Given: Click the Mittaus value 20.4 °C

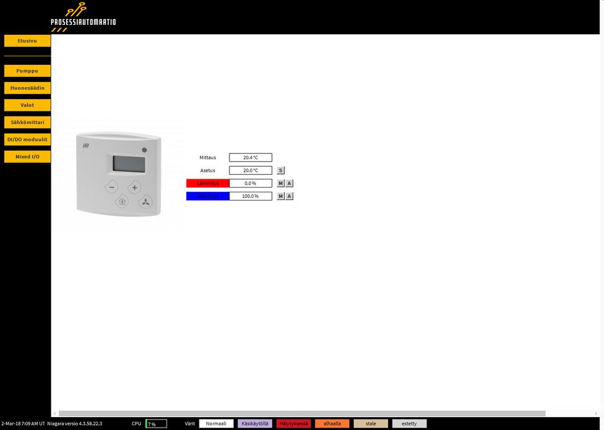Looking at the screenshot, I should tap(251, 157).
